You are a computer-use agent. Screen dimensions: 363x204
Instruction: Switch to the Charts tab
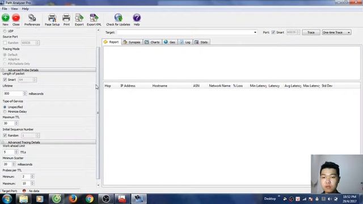coord(152,42)
